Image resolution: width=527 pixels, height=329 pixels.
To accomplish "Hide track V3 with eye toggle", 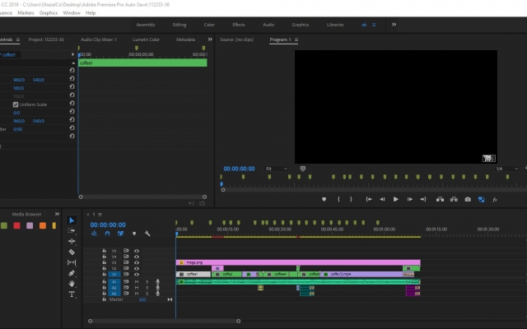I will (137, 262).
